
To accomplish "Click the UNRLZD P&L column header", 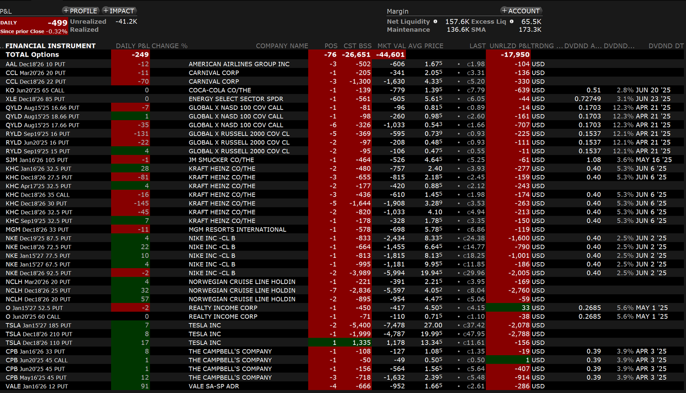I will [509, 46].
